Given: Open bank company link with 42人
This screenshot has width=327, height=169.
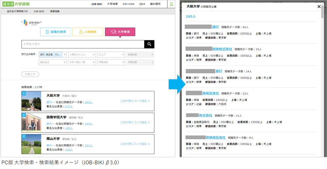Looking at the screenshot, I should [215, 27].
